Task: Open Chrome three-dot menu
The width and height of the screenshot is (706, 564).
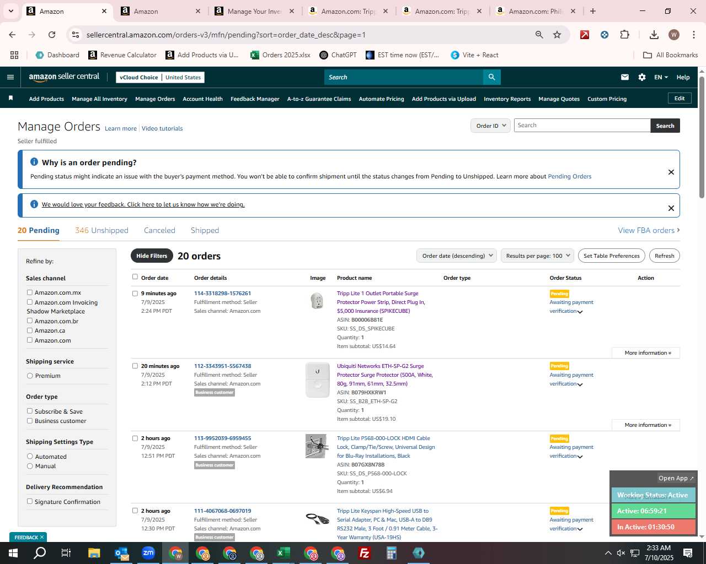Action: pos(693,35)
